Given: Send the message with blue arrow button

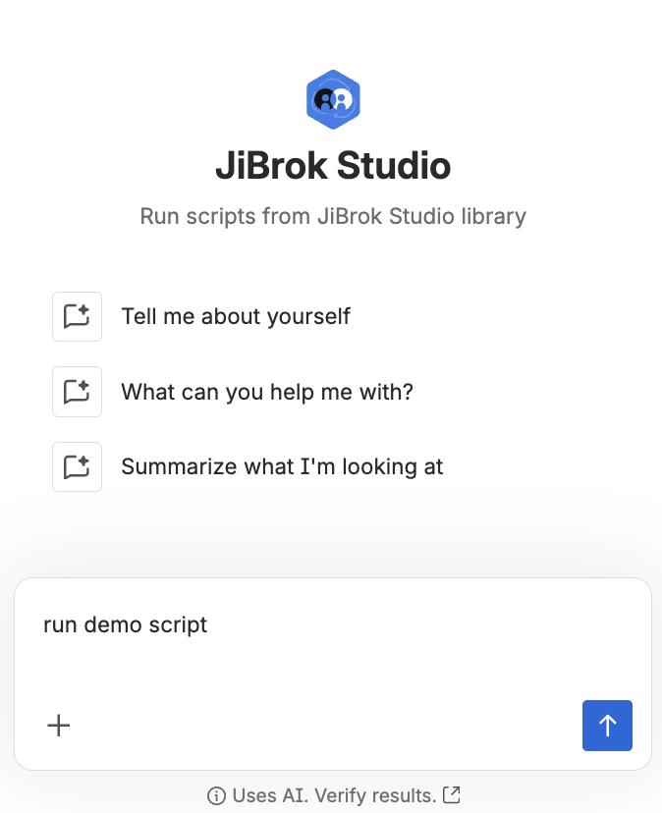Looking at the screenshot, I should 607,726.
